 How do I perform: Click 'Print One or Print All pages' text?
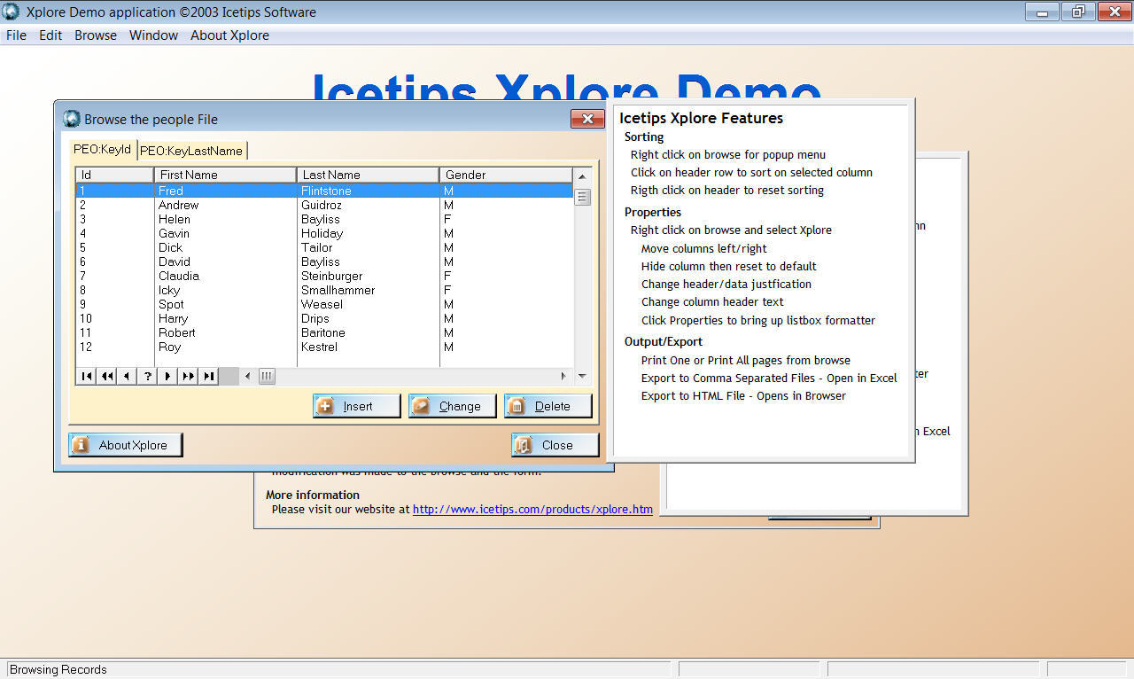[x=746, y=361]
